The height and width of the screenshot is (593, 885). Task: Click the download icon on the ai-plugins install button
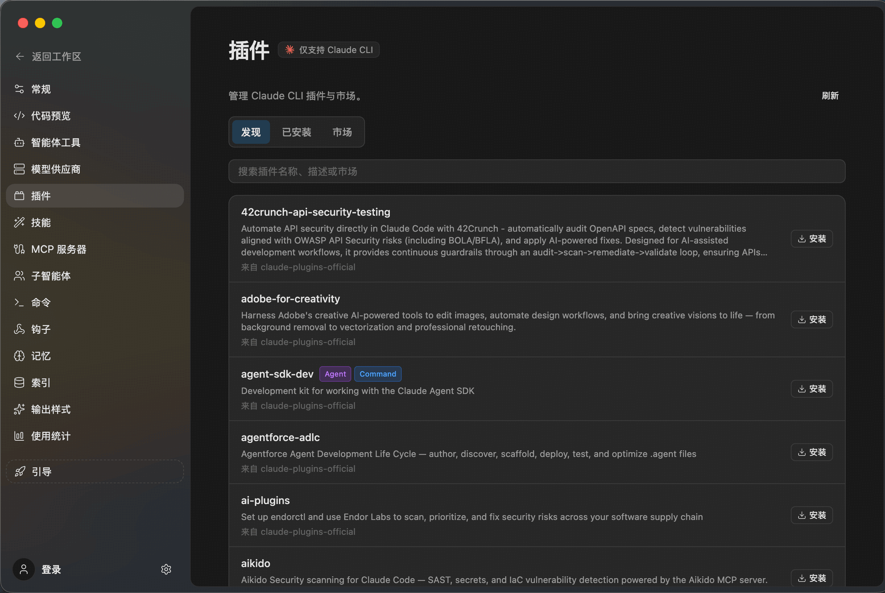pos(802,515)
